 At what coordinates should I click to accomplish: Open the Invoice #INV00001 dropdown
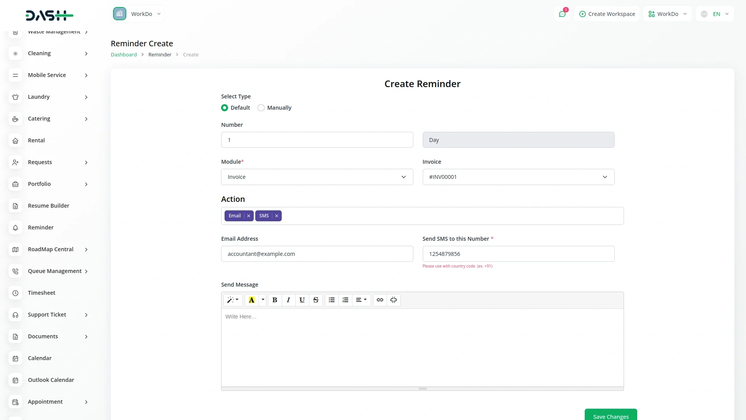pos(518,177)
